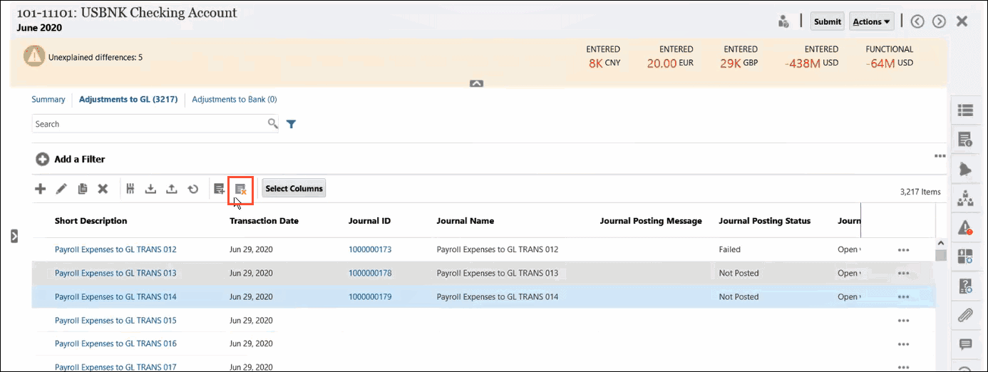This screenshot has height=372, width=988.
Task: Click the import (download arrow) icon
Action: point(150,189)
